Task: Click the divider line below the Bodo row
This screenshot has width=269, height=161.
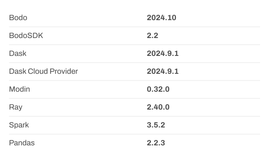Action: [x=134, y=27]
